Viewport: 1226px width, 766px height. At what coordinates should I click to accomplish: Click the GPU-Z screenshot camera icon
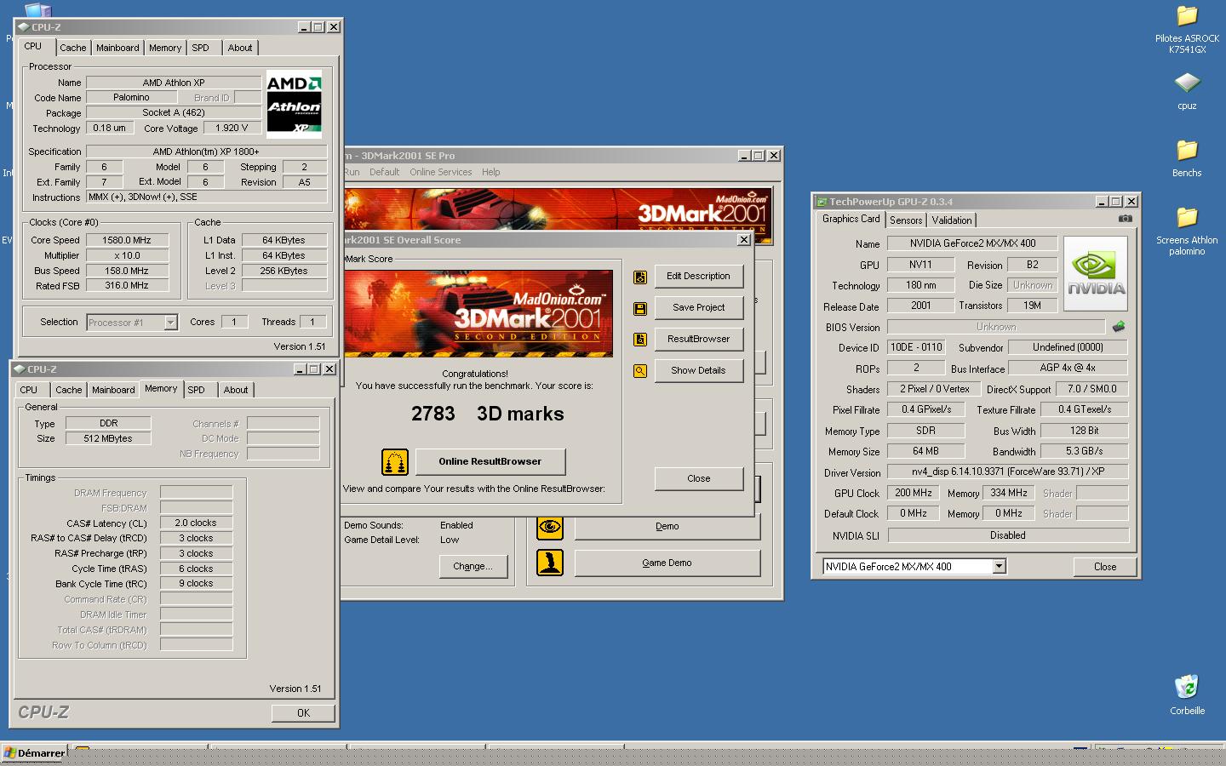pyautogui.click(x=1126, y=219)
